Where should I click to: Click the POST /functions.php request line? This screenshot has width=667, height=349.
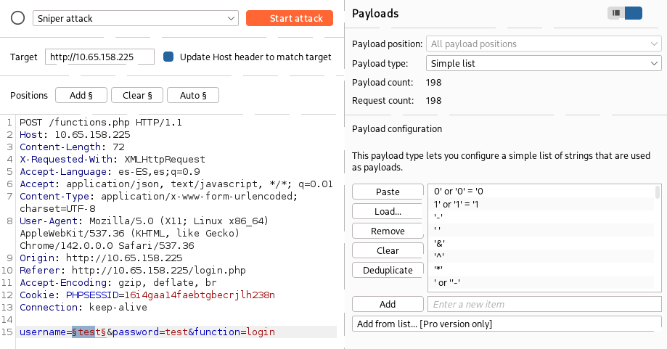pyautogui.click(x=101, y=123)
